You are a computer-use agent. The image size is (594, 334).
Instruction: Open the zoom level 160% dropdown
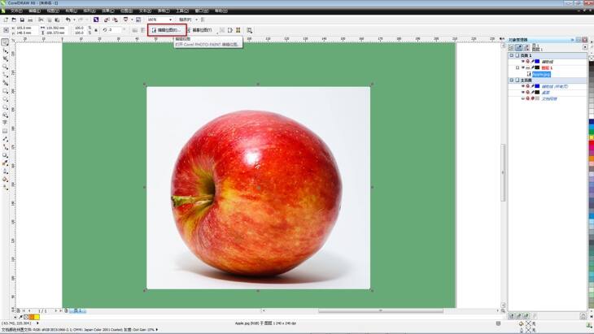coord(170,20)
